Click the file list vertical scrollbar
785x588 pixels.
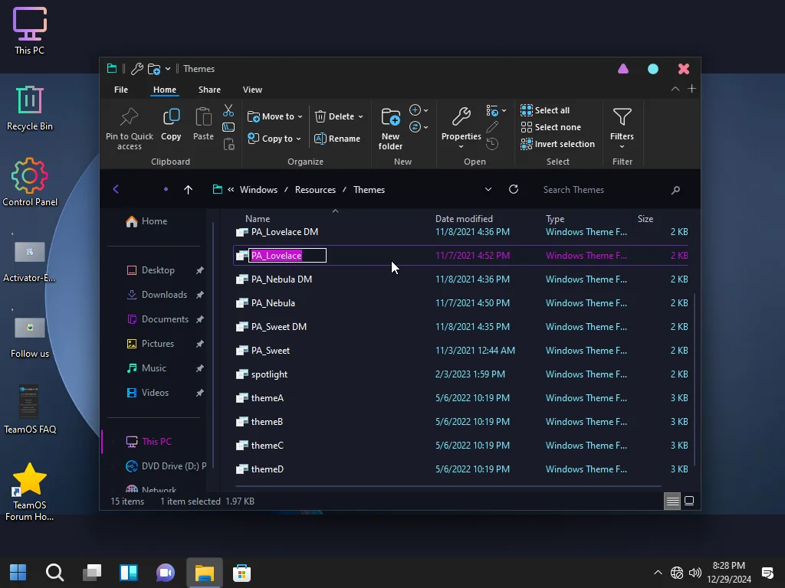click(694, 379)
